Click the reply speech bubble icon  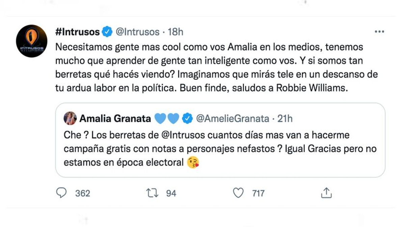coord(61,193)
